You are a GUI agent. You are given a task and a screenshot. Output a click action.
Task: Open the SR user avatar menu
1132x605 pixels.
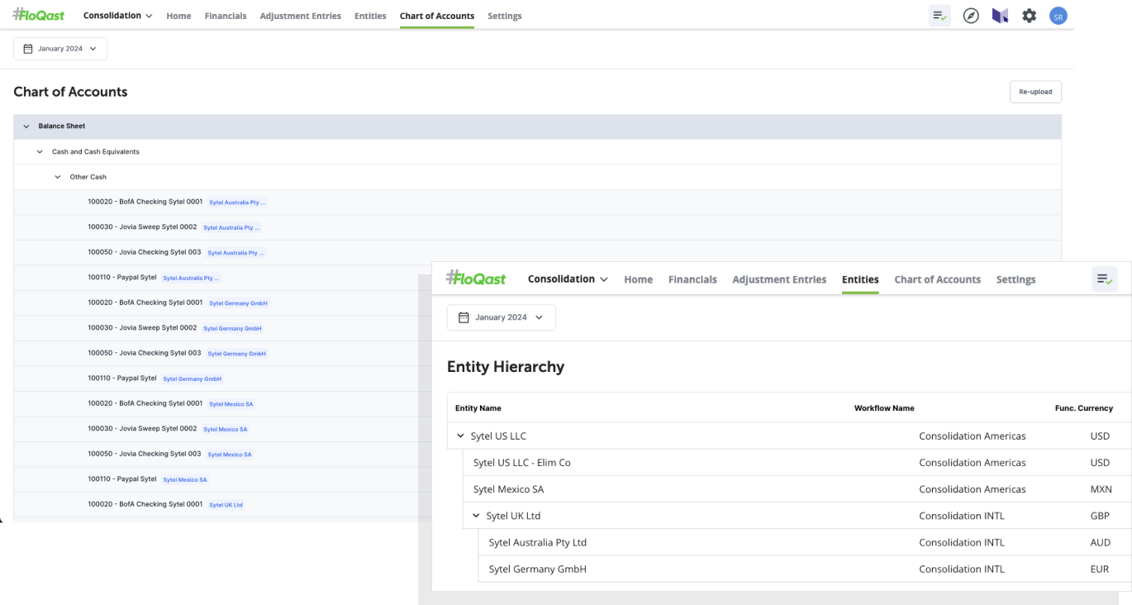click(1058, 16)
